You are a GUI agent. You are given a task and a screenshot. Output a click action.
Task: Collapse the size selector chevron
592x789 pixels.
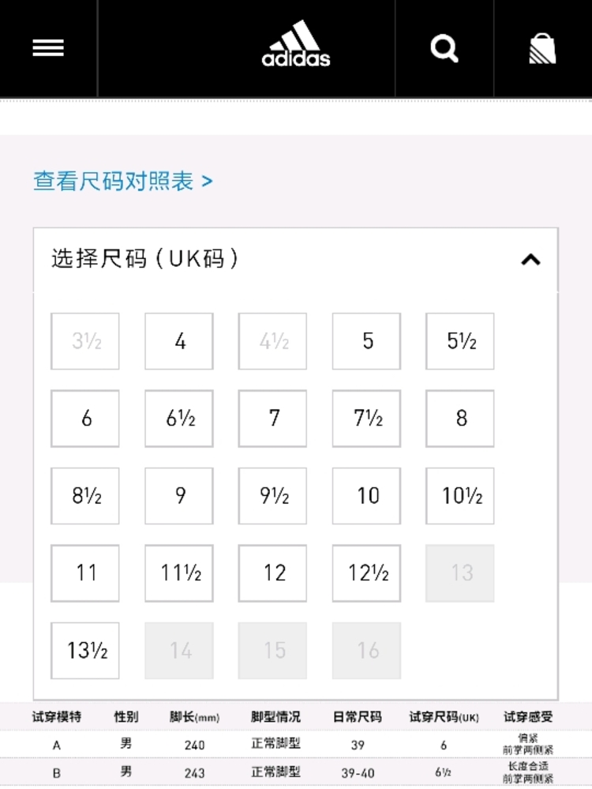(530, 260)
